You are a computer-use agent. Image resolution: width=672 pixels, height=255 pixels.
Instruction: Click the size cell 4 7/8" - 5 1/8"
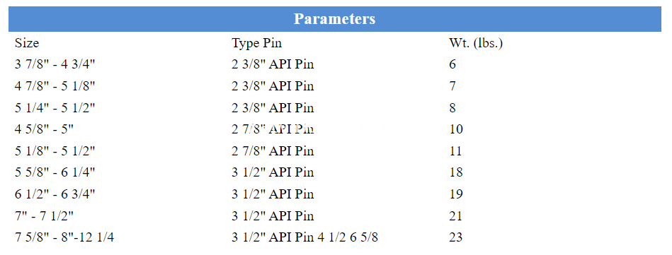tap(55, 86)
